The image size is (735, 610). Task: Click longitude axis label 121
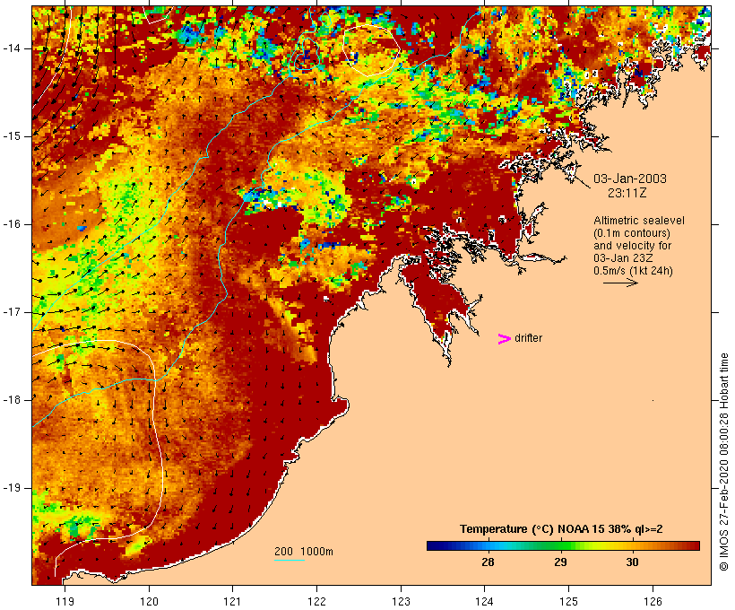point(232,601)
